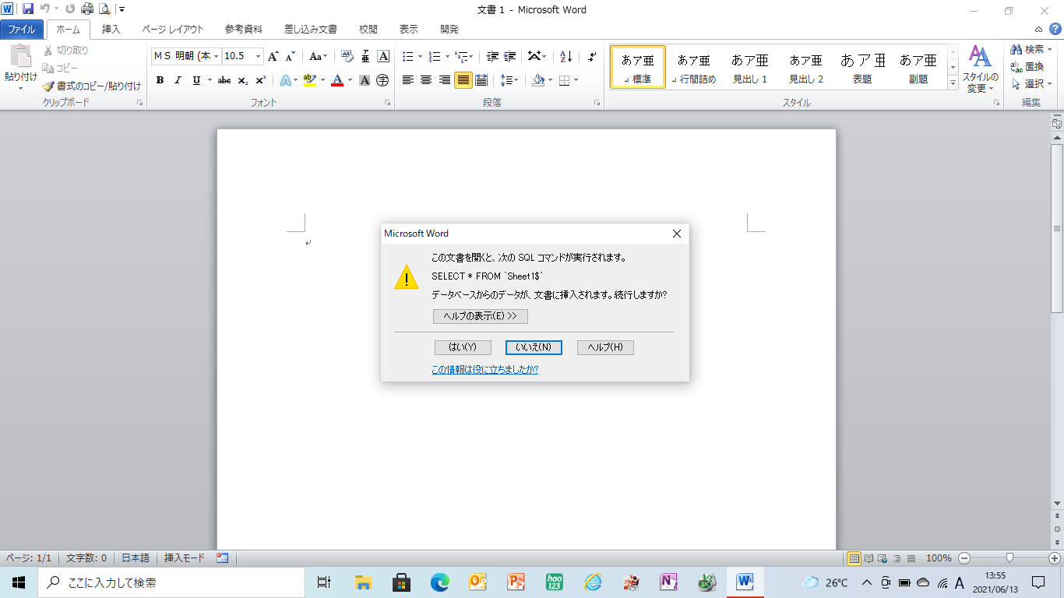Click the Align Text Right icon
1064x598 pixels.
[444, 80]
